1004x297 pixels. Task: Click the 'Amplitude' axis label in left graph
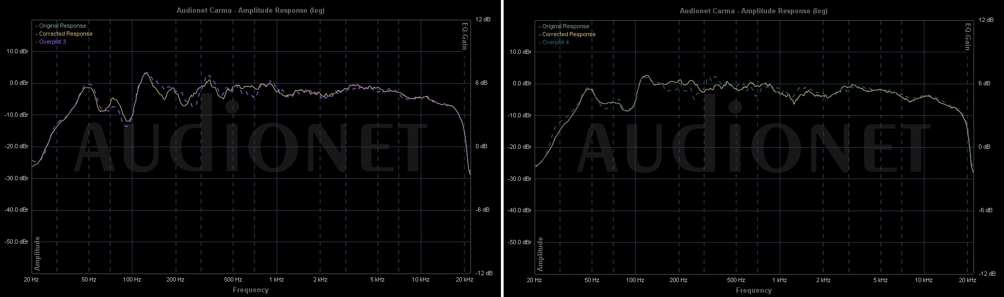click(37, 253)
